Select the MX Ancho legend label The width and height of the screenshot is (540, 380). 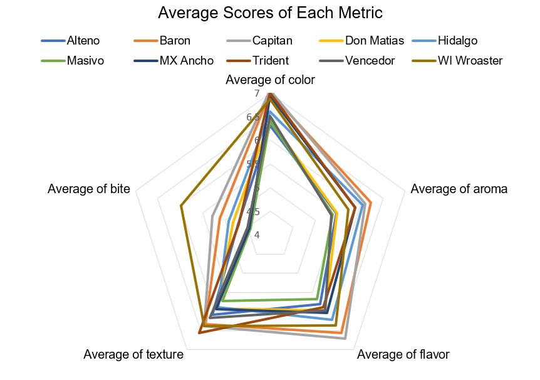[187, 61]
